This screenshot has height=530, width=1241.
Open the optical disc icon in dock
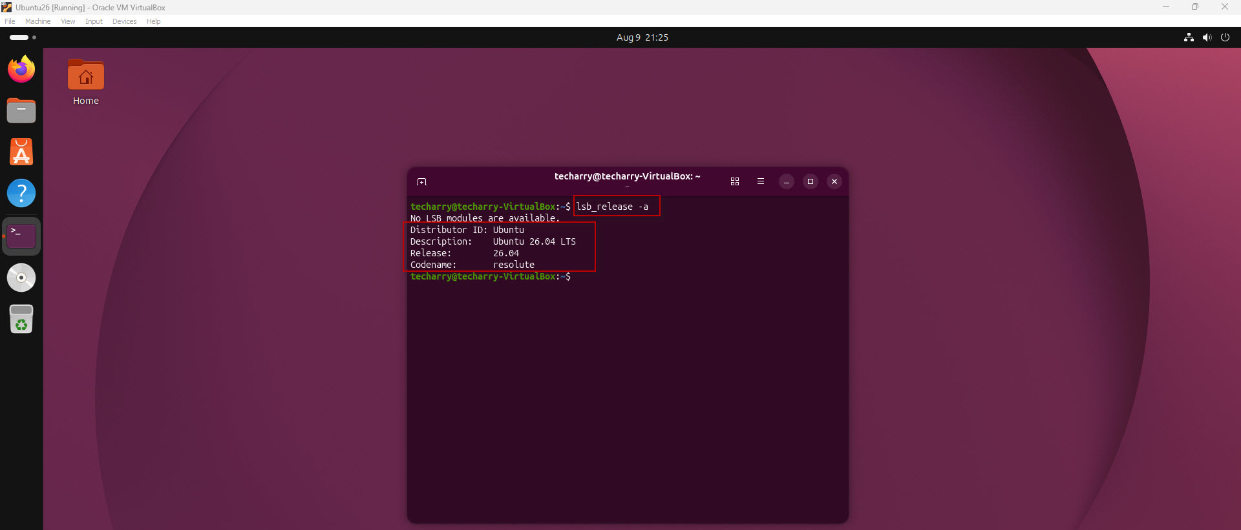tap(21, 278)
